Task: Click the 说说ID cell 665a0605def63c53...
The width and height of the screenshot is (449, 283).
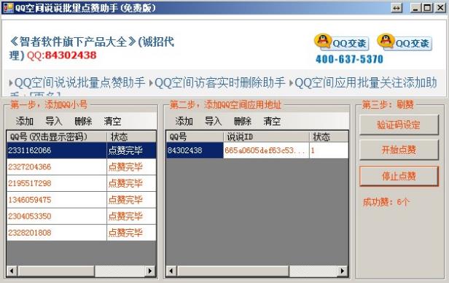Action: (x=266, y=150)
